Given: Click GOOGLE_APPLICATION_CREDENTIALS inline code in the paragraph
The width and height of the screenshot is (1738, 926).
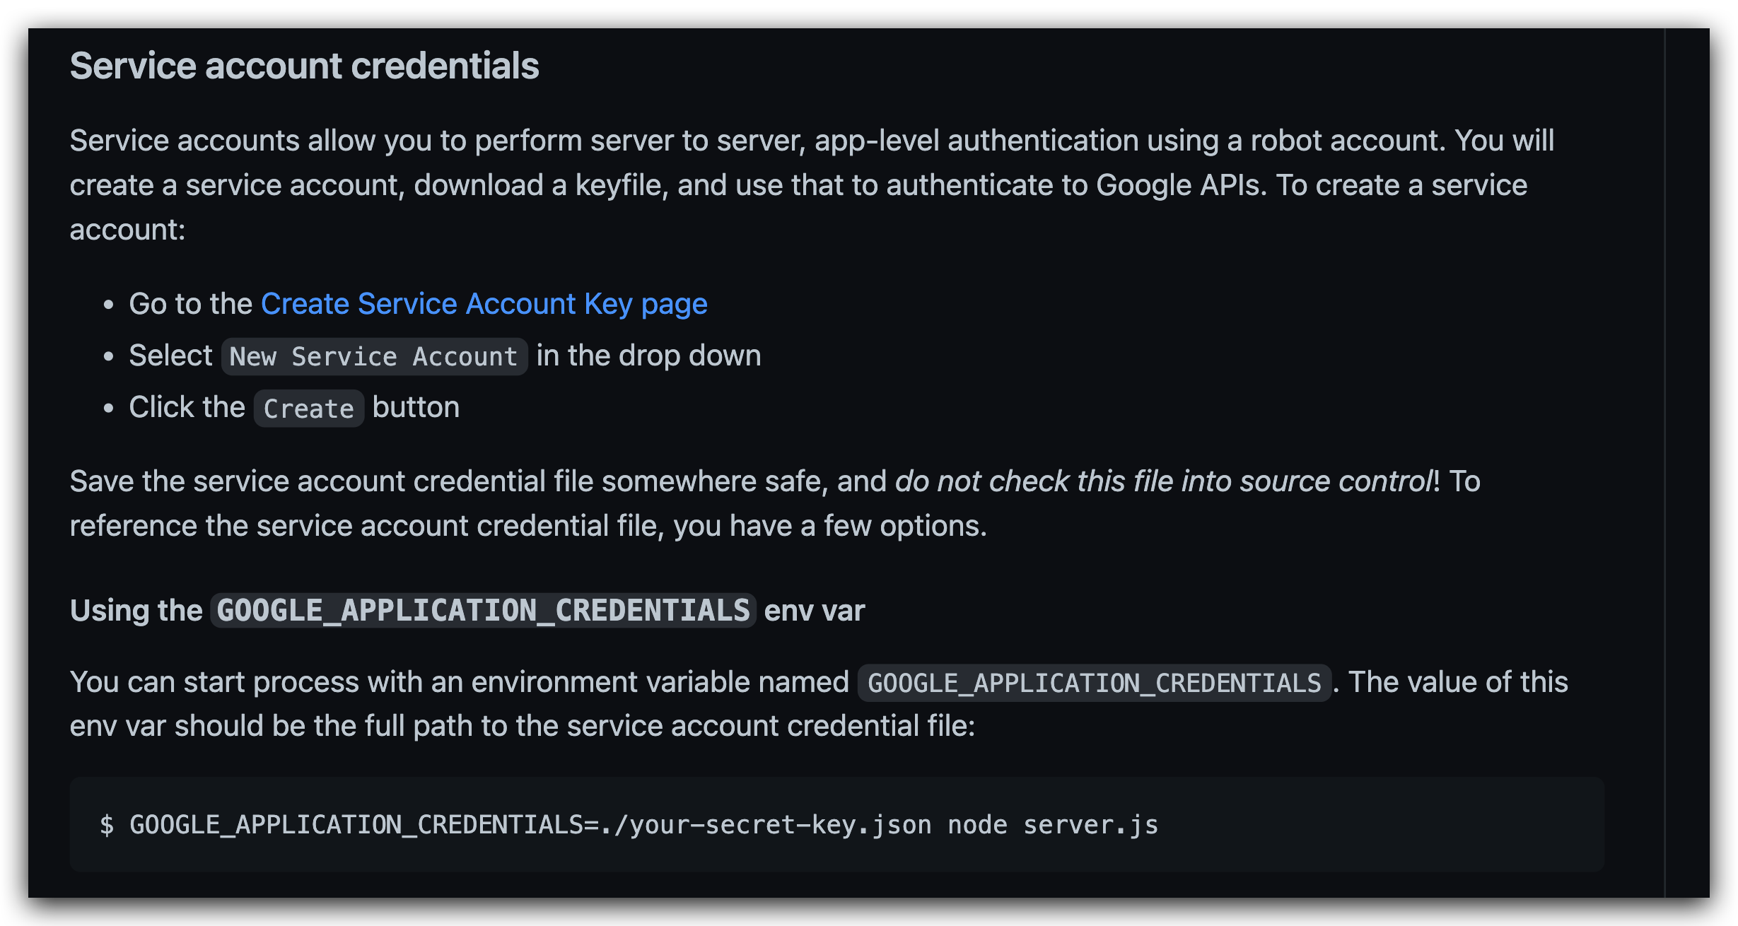Looking at the screenshot, I should 1094,683.
